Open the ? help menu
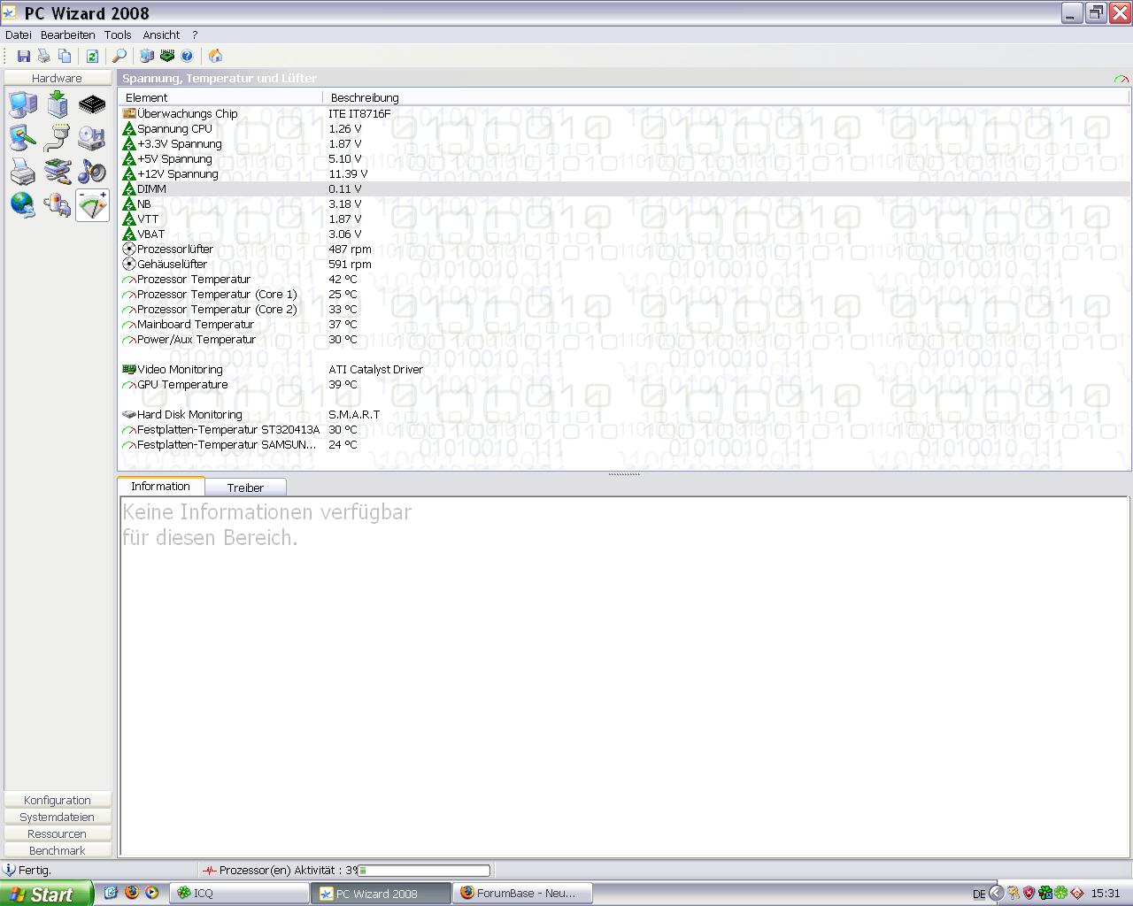Screen dimensions: 1133x906 195,35
